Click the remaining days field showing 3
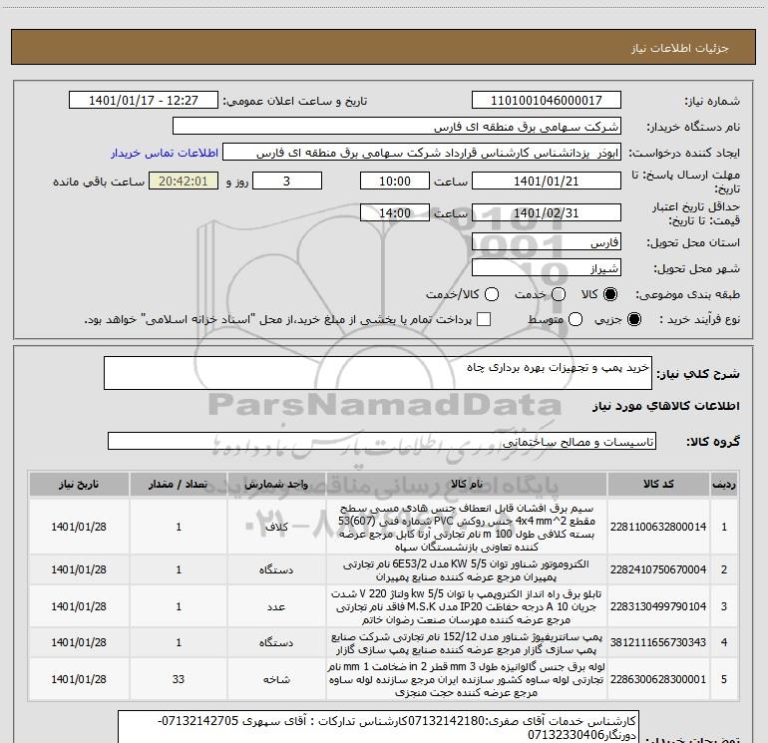768x743 pixels. [286, 181]
